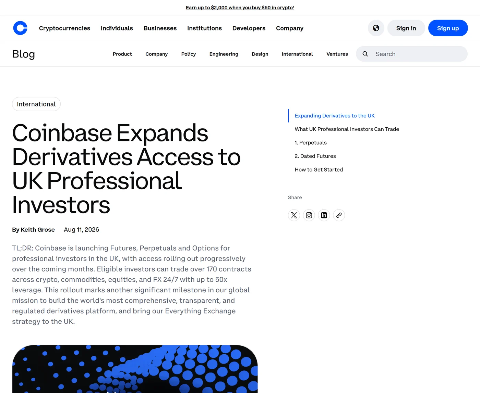Click the Aug 11, 2026 date
The height and width of the screenshot is (393, 480).
[81, 230]
